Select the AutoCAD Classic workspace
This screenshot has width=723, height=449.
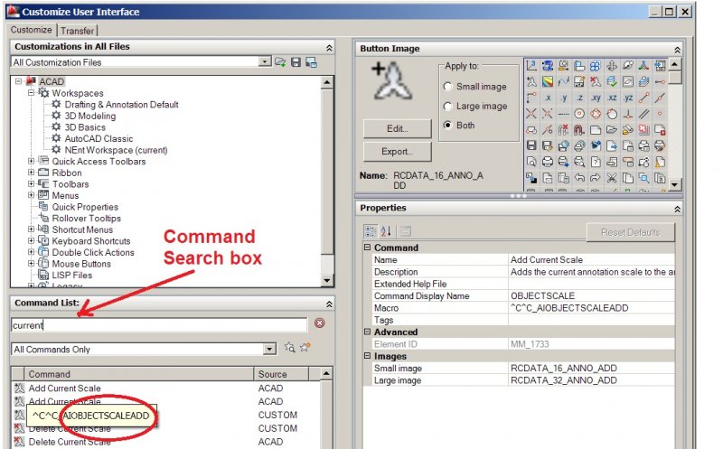(99, 138)
